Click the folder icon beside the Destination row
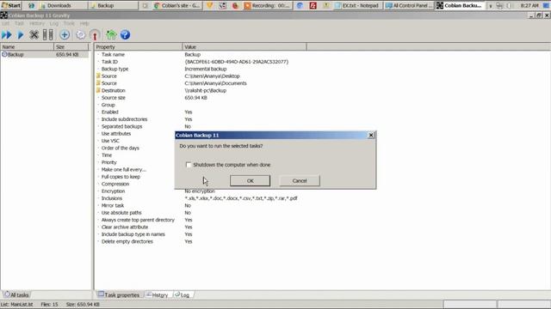551x309 pixels. click(98, 90)
